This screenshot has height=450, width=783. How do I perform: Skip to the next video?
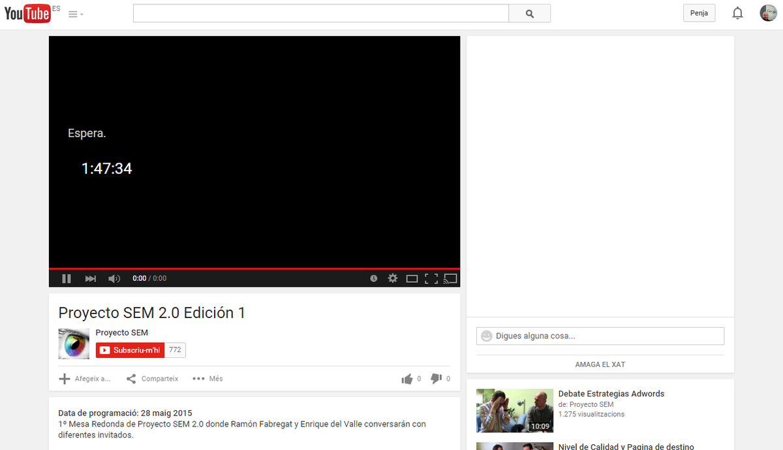pos(91,278)
